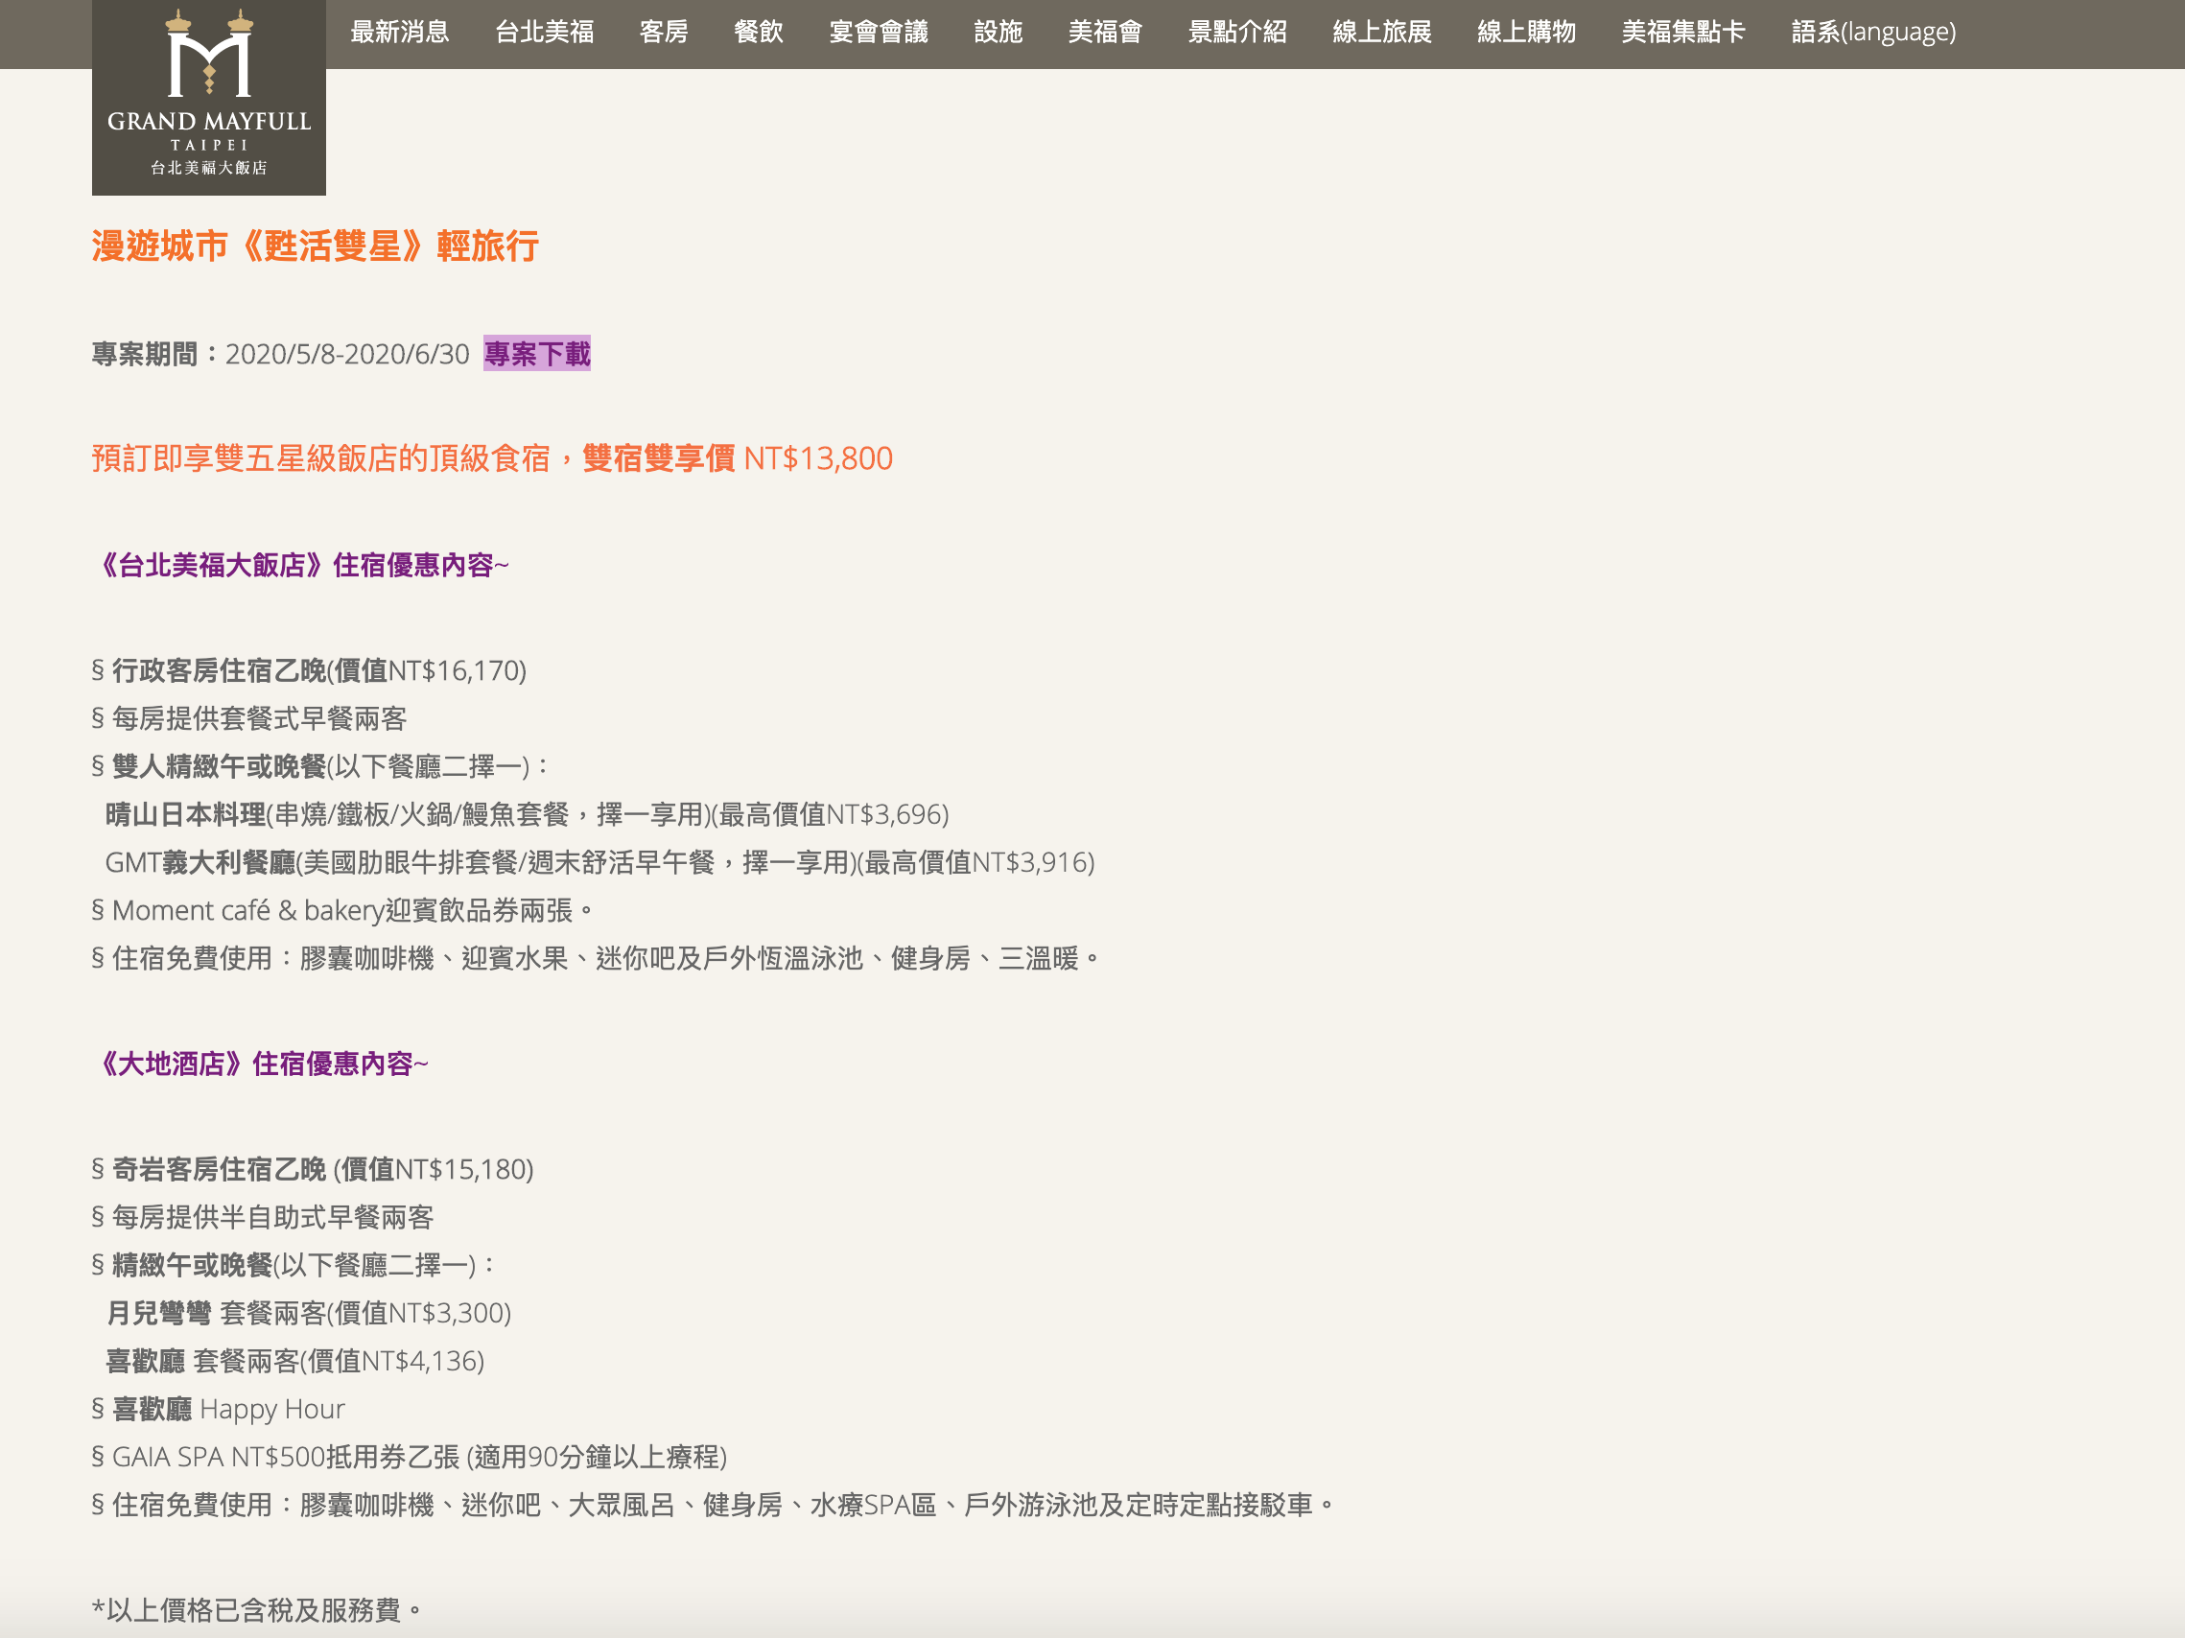
Task: Go to 景點介紹 page
Action: (1236, 33)
